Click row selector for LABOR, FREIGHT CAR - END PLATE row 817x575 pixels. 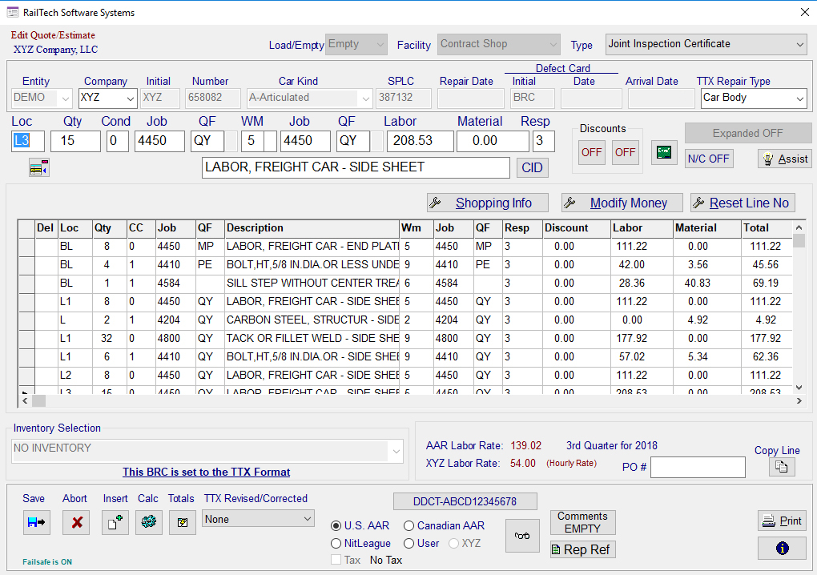coord(27,247)
